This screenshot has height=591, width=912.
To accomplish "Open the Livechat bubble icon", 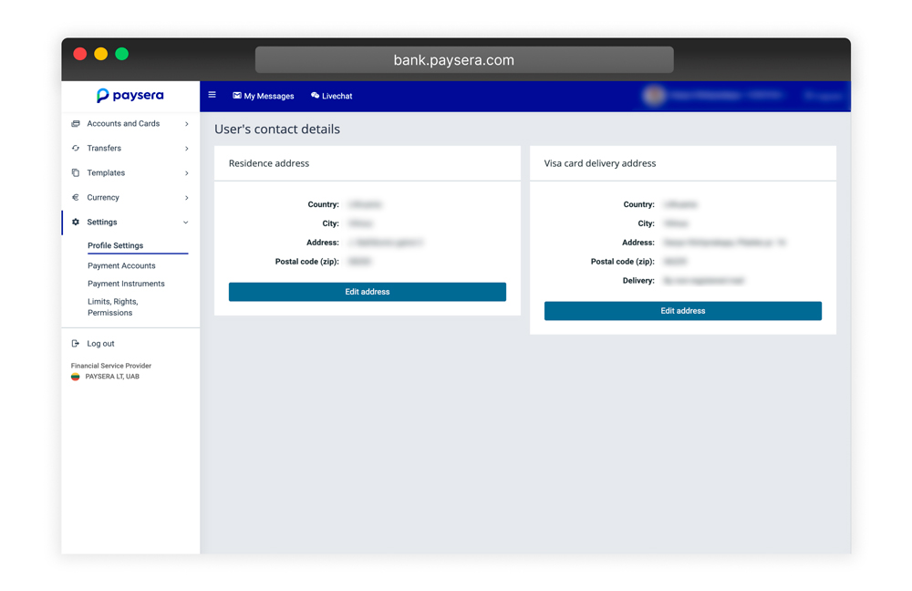I will (x=315, y=96).
